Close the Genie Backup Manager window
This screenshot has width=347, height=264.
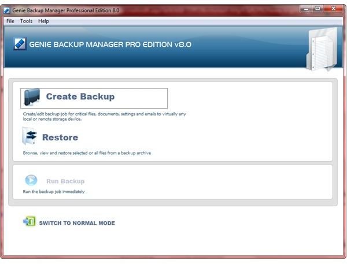pyautogui.click(x=333, y=9)
